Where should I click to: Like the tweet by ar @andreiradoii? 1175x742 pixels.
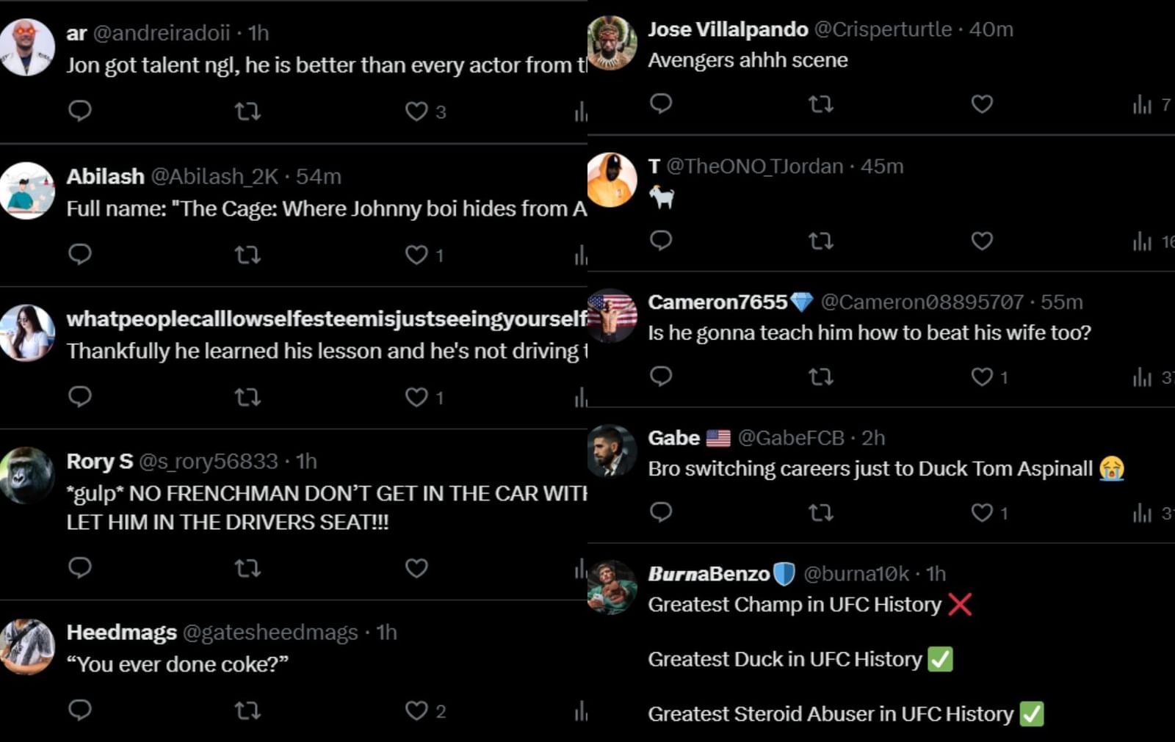coord(416,112)
